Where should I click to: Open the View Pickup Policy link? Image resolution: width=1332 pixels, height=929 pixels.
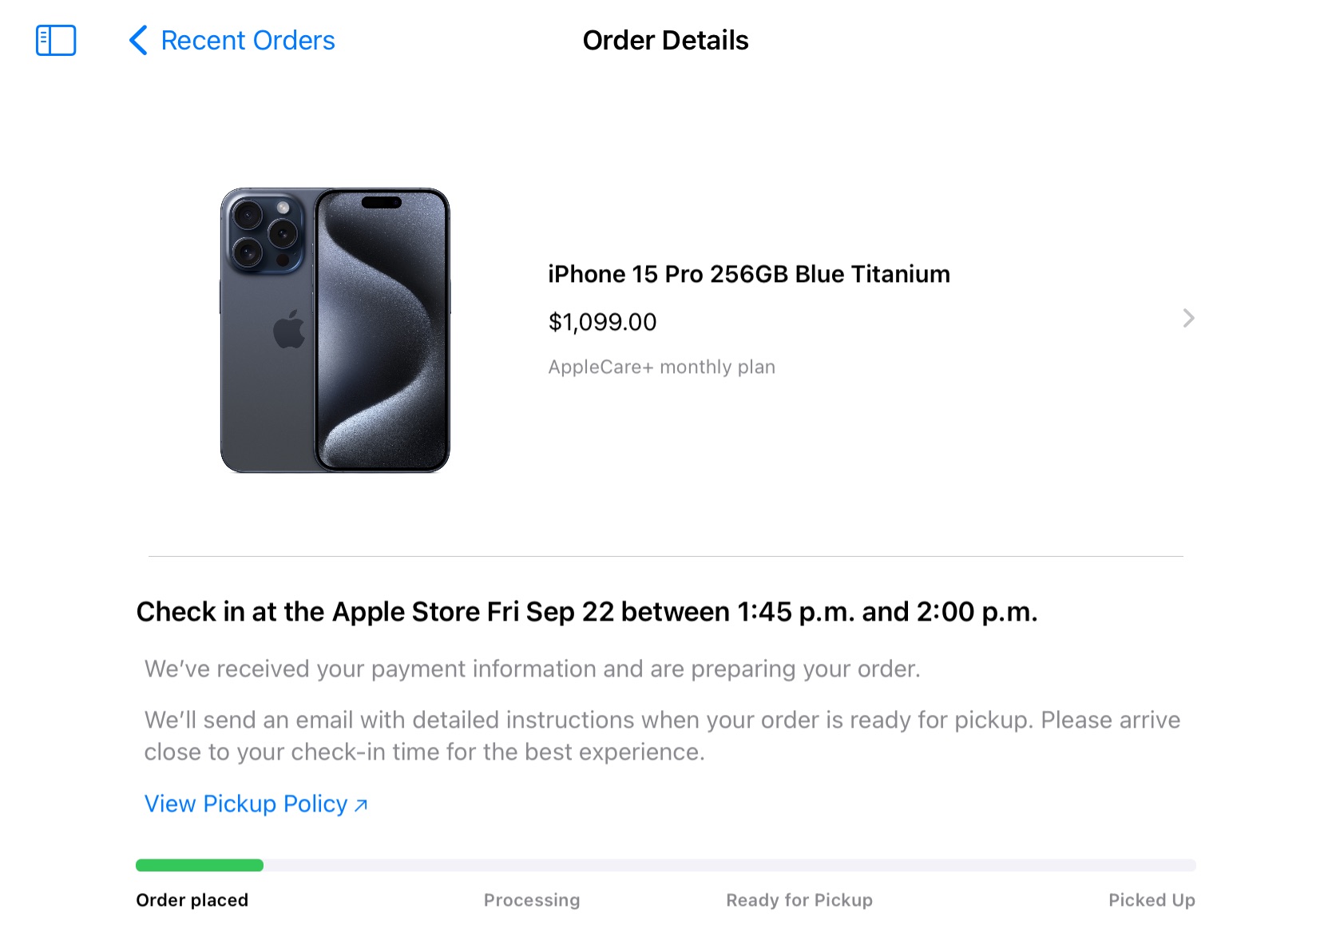pyautogui.click(x=246, y=804)
